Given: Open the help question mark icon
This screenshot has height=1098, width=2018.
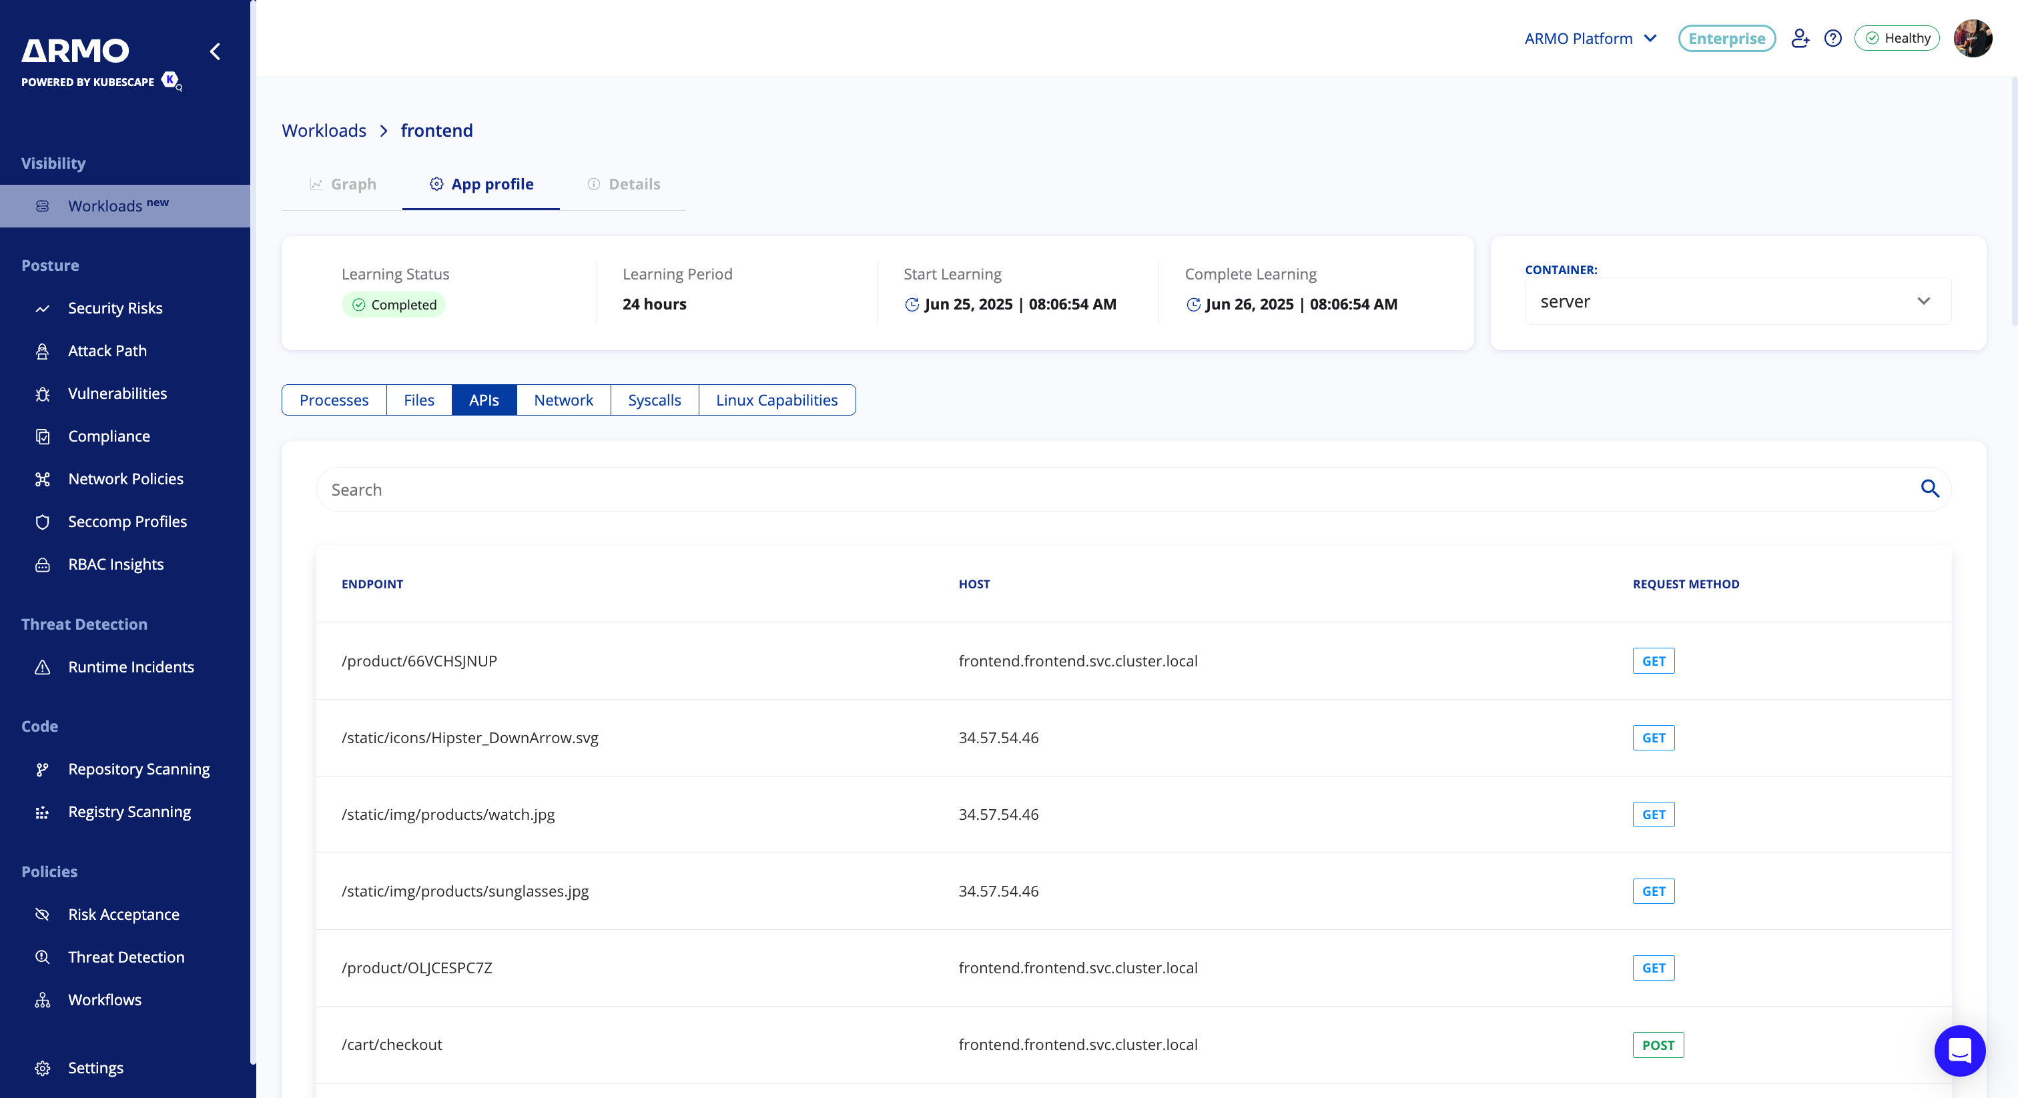Looking at the screenshot, I should pyautogui.click(x=1833, y=39).
